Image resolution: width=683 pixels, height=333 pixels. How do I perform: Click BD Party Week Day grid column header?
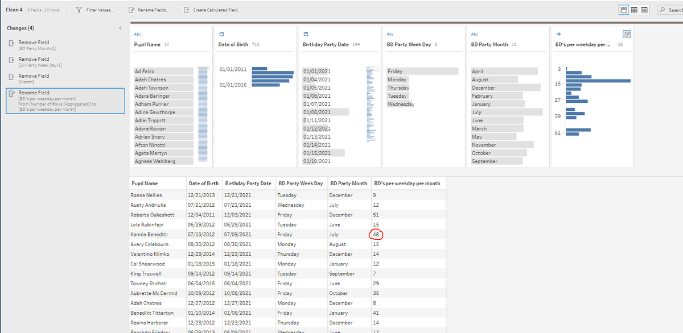pyautogui.click(x=301, y=184)
